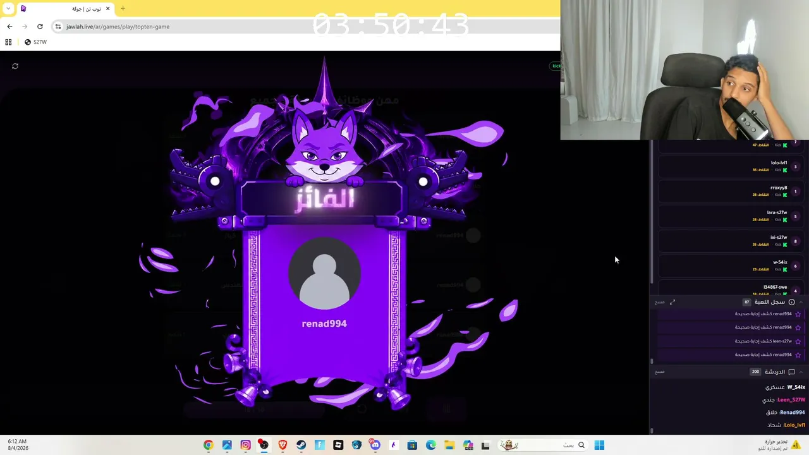Click rank badge 3 beside lolo-lvl1
The width and height of the screenshot is (809, 455).
(796, 167)
